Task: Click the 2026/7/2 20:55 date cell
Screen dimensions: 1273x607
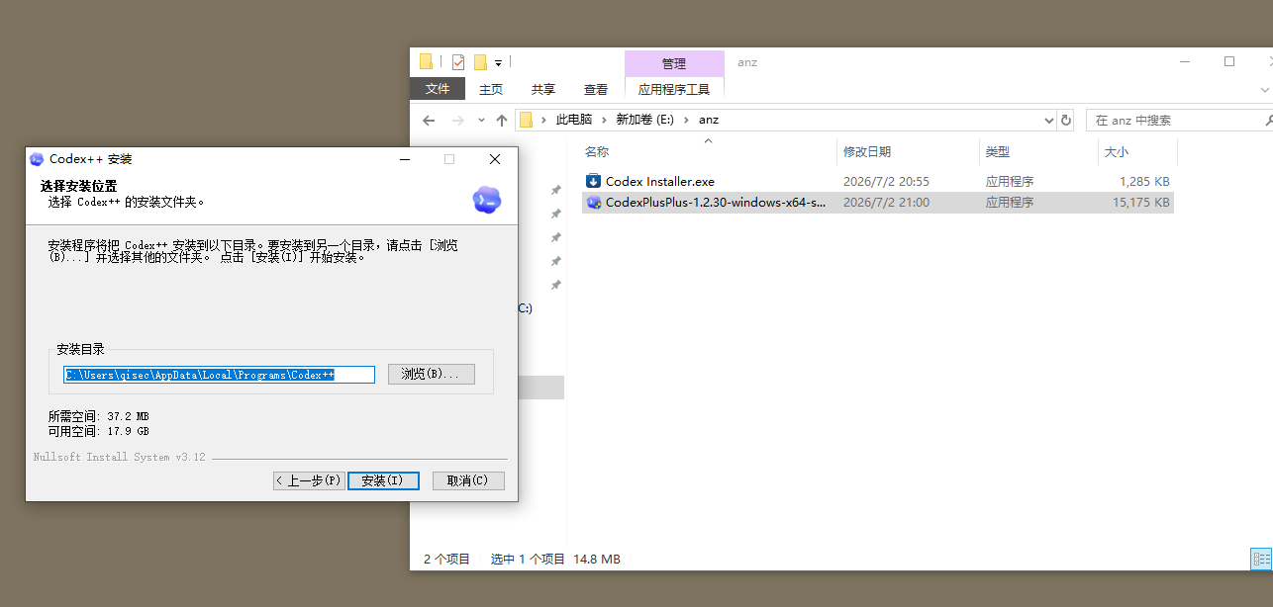Action: [886, 181]
